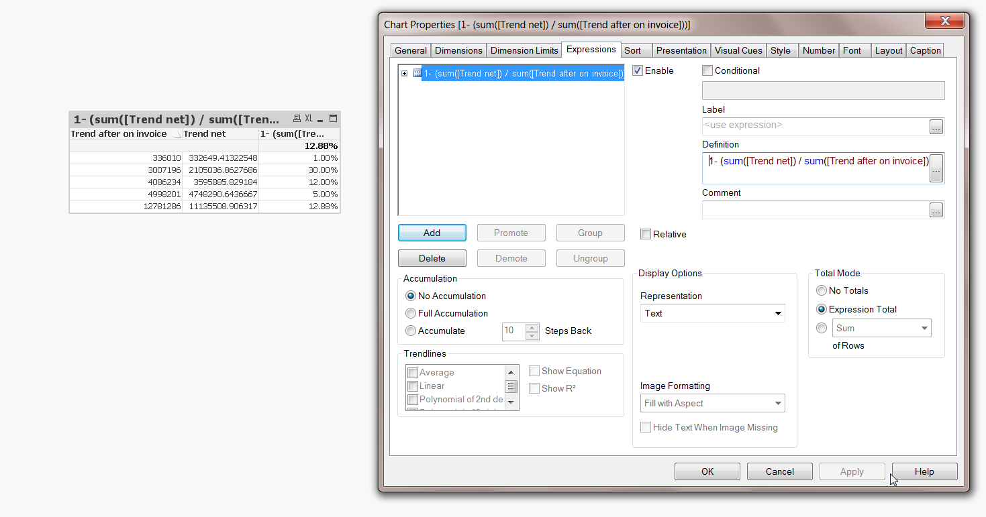Switch to the General tab
The height and width of the screenshot is (517, 986).
[411, 50]
